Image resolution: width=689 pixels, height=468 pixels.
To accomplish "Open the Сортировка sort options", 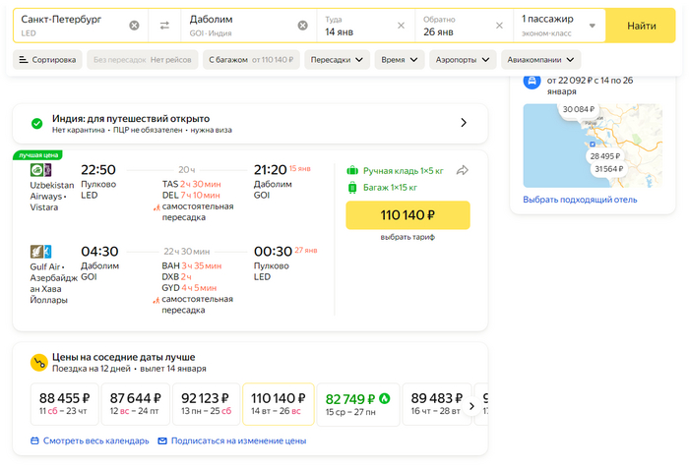I will pos(47,60).
